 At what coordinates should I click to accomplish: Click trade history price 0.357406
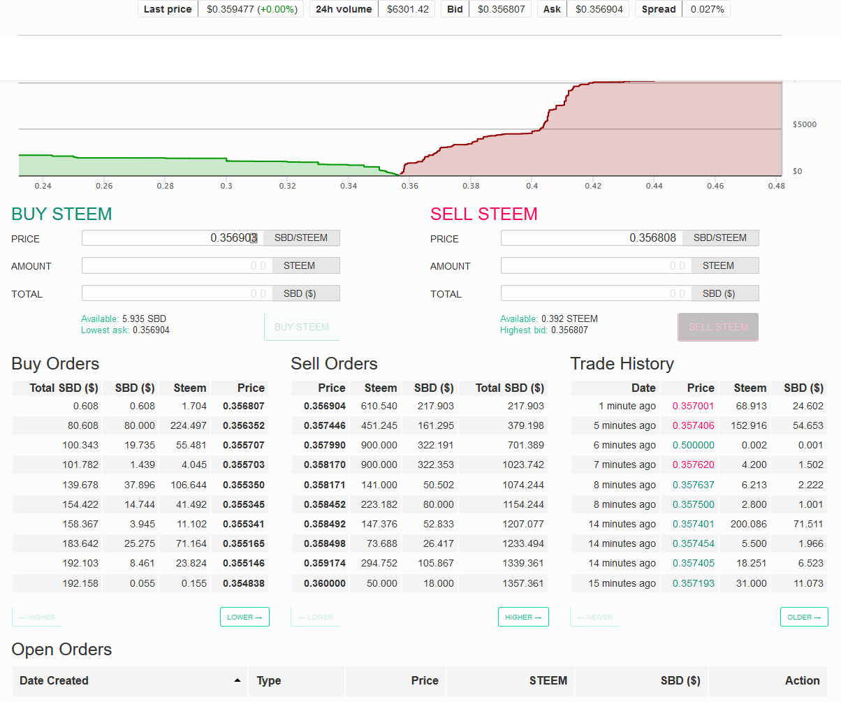pos(694,425)
